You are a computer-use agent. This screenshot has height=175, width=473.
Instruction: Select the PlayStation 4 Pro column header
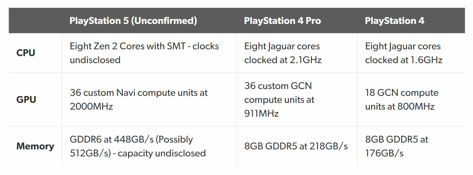click(282, 21)
